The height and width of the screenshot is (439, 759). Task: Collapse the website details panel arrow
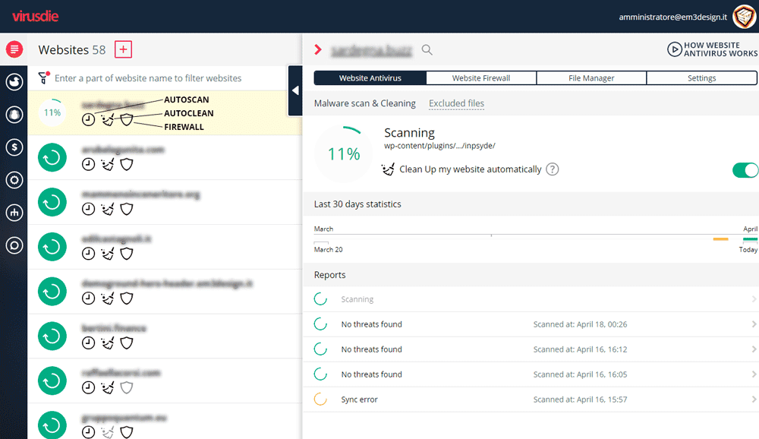tap(295, 90)
